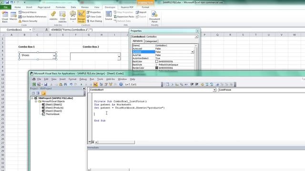Image resolution: width=305 pixels, height=171 pixels.
Task: Toggle Design Mode in ribbon
Action: pos(81,17)
